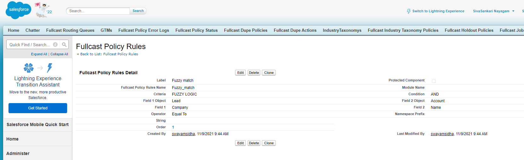
Task: Click the blue flower icon in Transition Assistant
Action: [x=29, y=68]
